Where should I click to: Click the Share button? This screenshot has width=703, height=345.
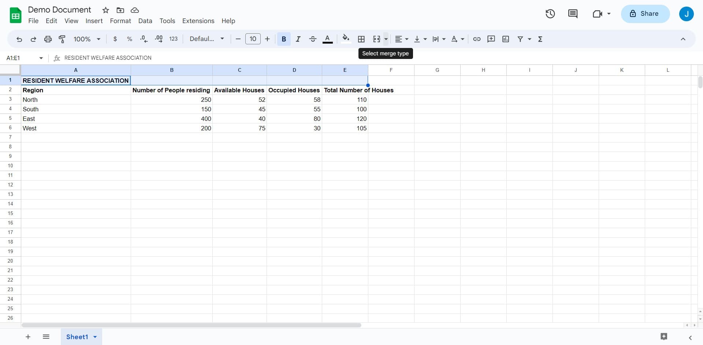point(645,14)
